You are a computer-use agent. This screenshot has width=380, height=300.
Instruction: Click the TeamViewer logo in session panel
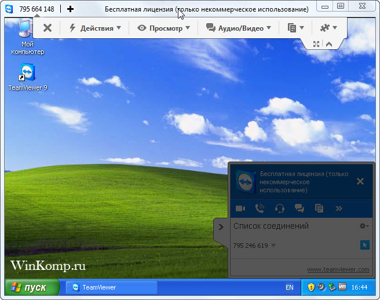coord(246,182)
